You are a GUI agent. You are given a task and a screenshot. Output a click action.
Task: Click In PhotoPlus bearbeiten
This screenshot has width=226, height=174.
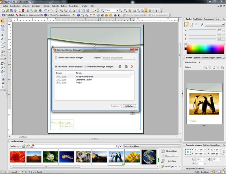57,15
